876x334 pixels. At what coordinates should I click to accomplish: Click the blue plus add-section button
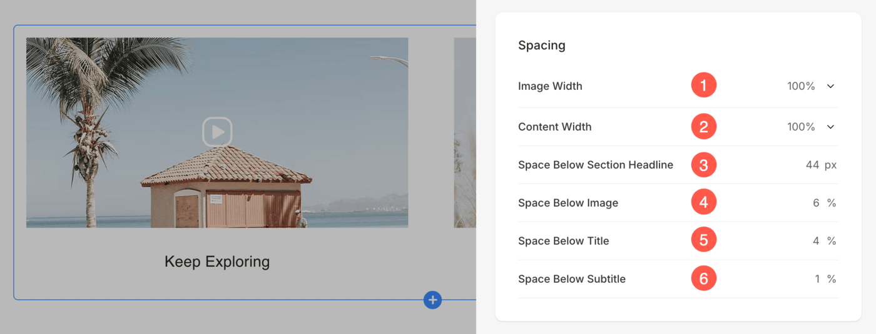pyautogui.click(x=432, y=300)
